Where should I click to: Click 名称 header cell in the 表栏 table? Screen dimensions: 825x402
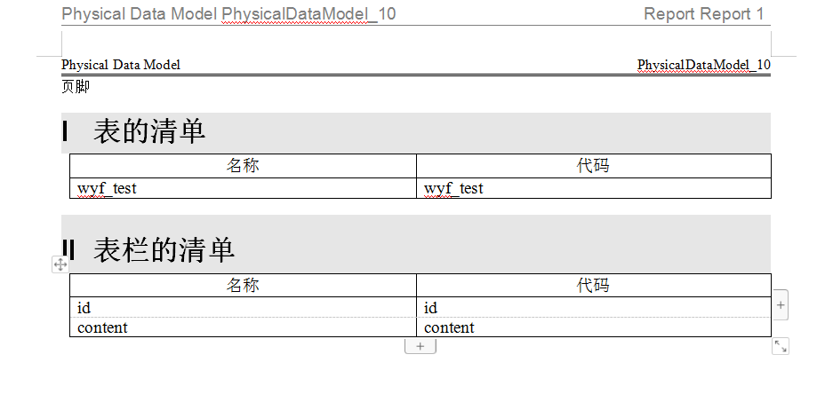243,285
